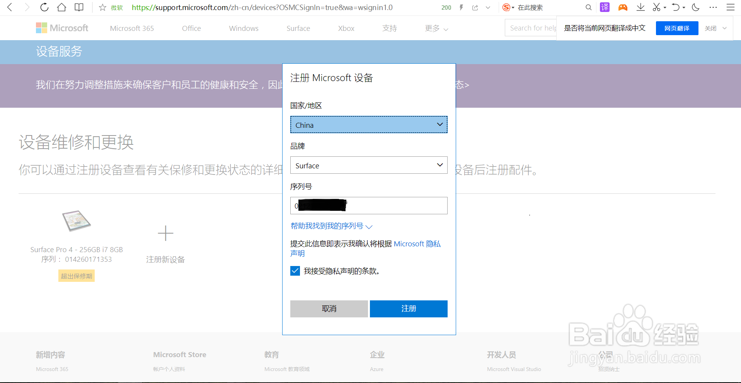Open the Microsoft 教育领域 footer link
This screenshot has height=383, width=741.
tap(287, 369)
